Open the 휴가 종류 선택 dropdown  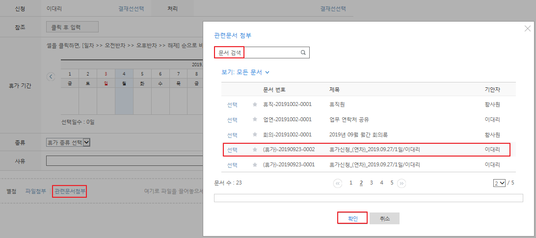68,142
